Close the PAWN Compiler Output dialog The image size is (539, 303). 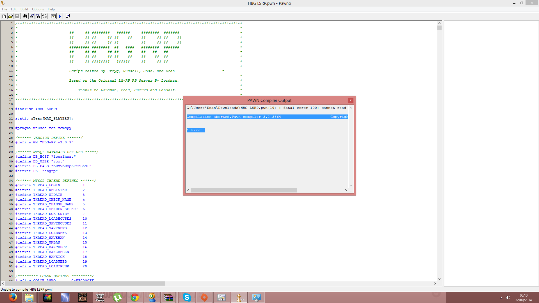(x=351, y=100)
